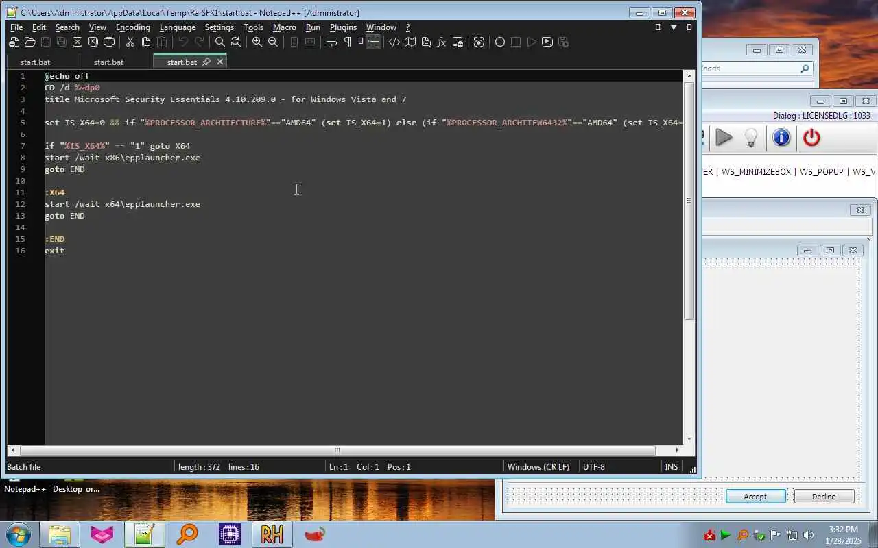The image size is (878, 548).
Task: Open the Document Map icon
Action: pyautogui.click(x=410, y=42)
